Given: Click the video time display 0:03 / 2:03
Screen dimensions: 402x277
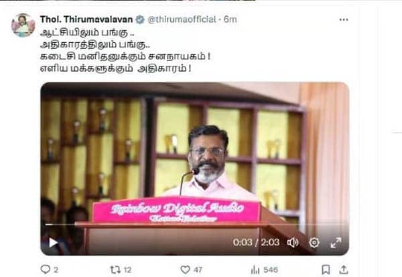Looking at the screenshot, I should pos(256,242).
